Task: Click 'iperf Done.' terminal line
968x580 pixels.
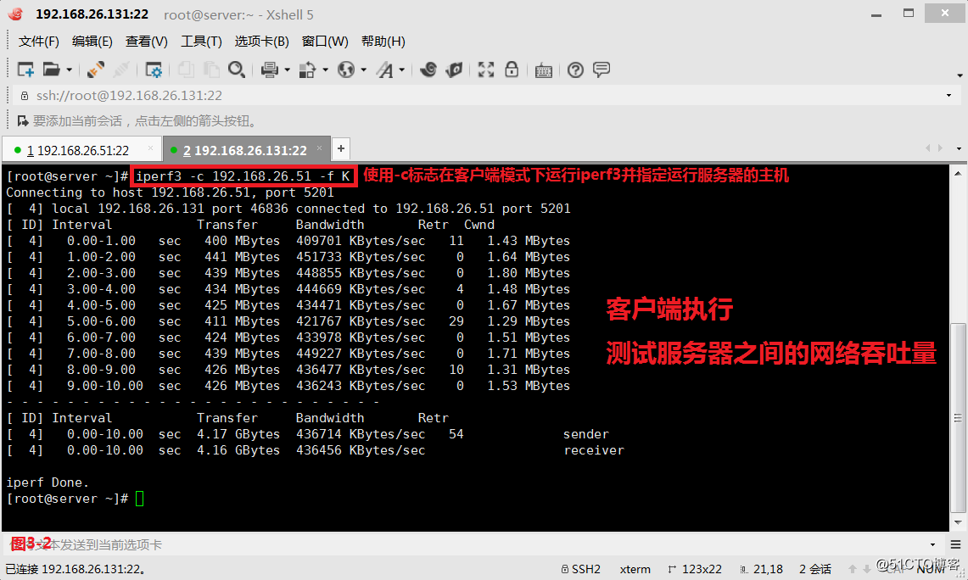Action: 48,482
